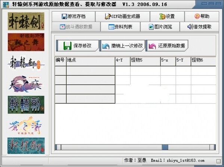This screenshot has height=167, width=224.
Task: Switch to 图片浏览 tab
Action: 160,27
